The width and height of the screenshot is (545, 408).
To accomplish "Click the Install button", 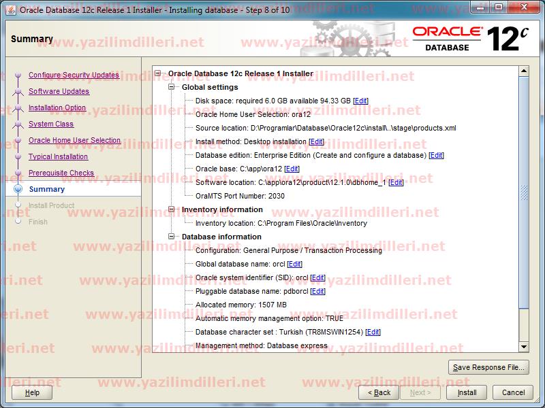I will 467,392.
